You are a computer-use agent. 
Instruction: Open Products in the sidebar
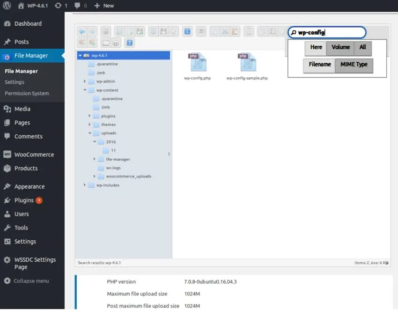(x=32, y=168)
